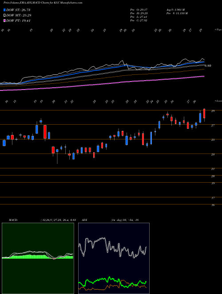Click the 9.80 label on EMA chart
Image resolution: width=222 pixels, height=294 pixels.
click(x=208, y=65)
